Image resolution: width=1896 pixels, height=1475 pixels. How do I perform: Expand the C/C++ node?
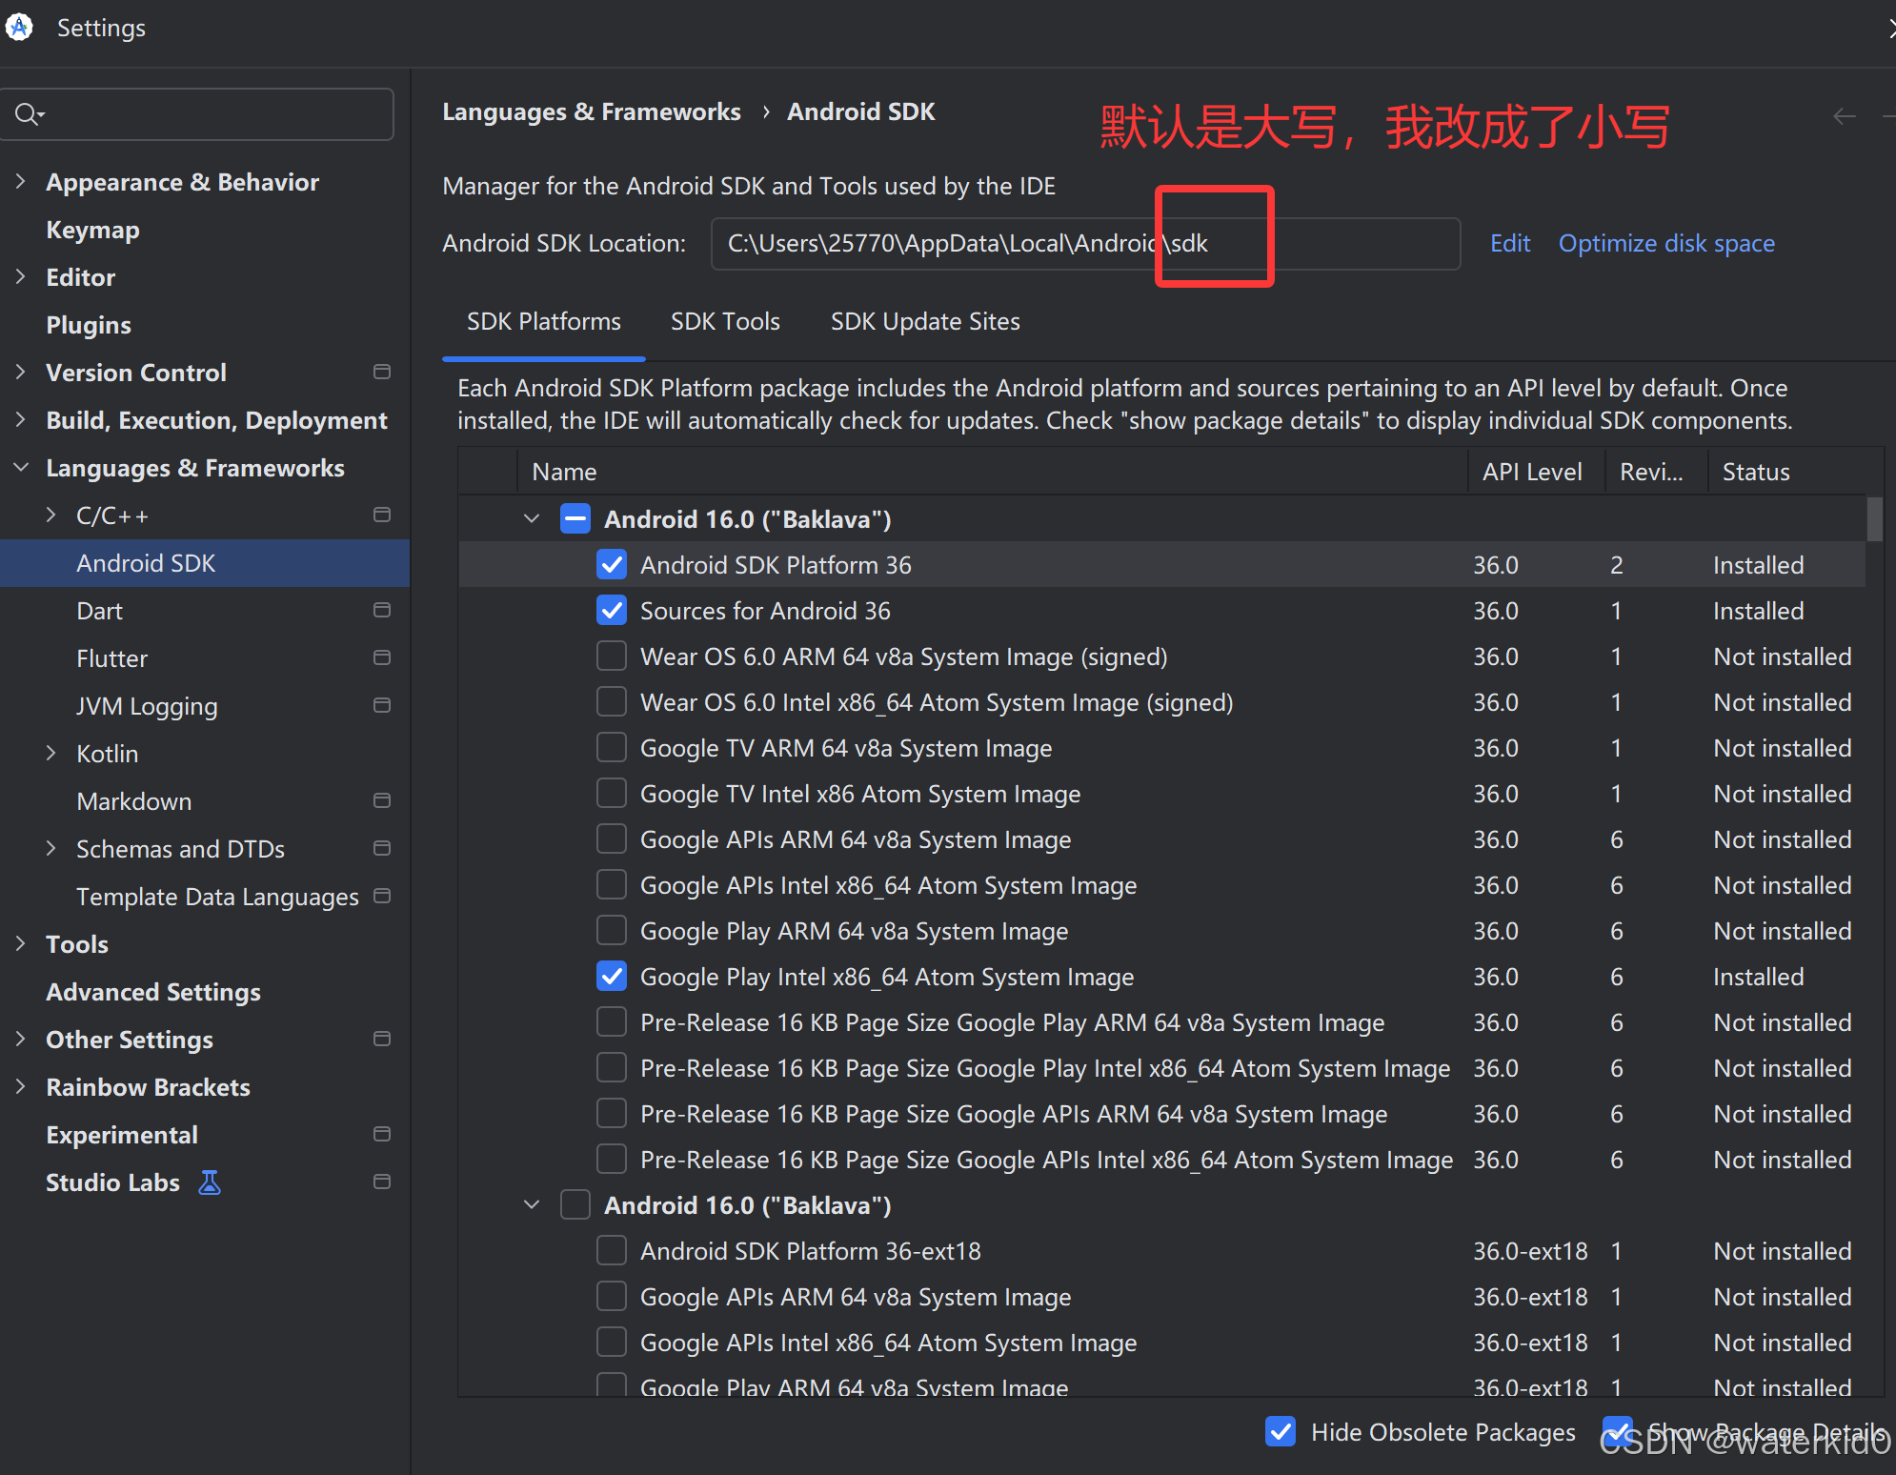click(x=51, y=515)
